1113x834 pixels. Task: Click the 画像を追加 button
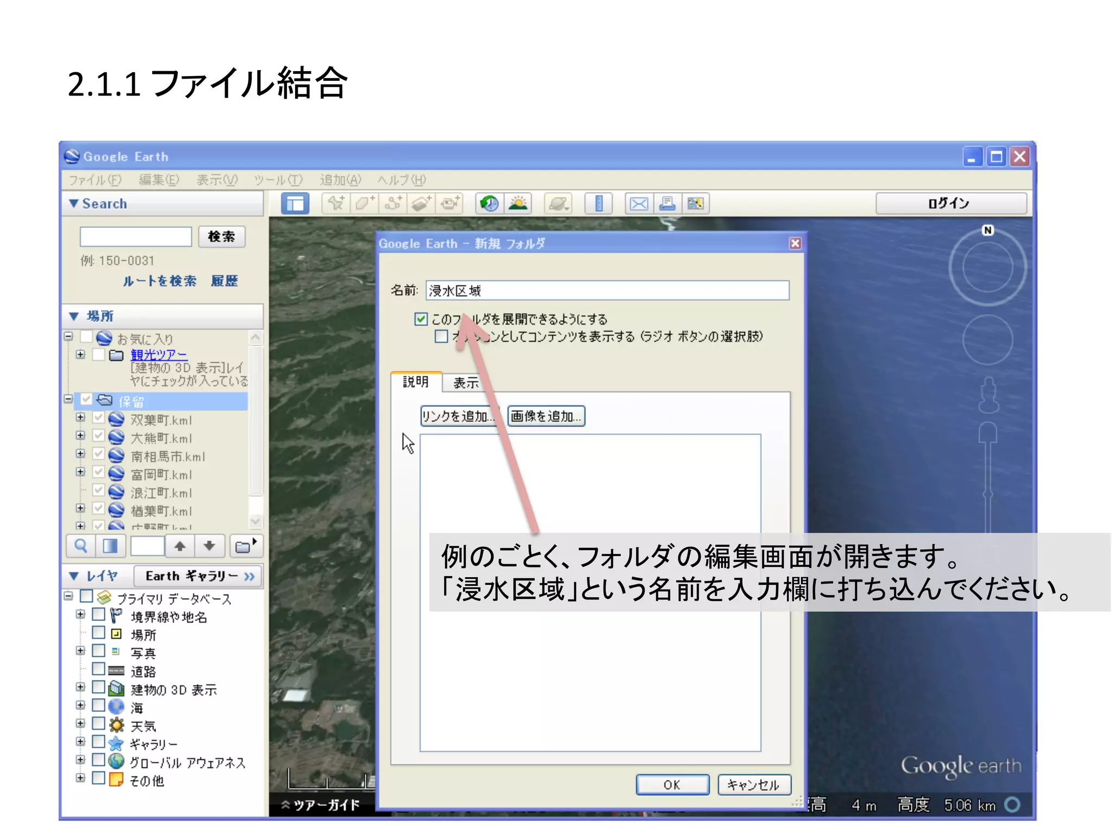point(546,416)
